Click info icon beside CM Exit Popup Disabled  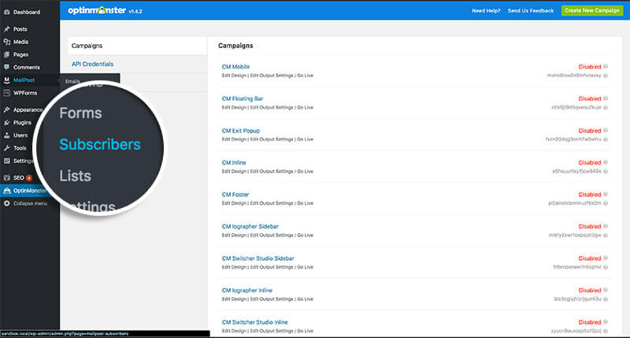pyautogui.click(x=606, y=130)
